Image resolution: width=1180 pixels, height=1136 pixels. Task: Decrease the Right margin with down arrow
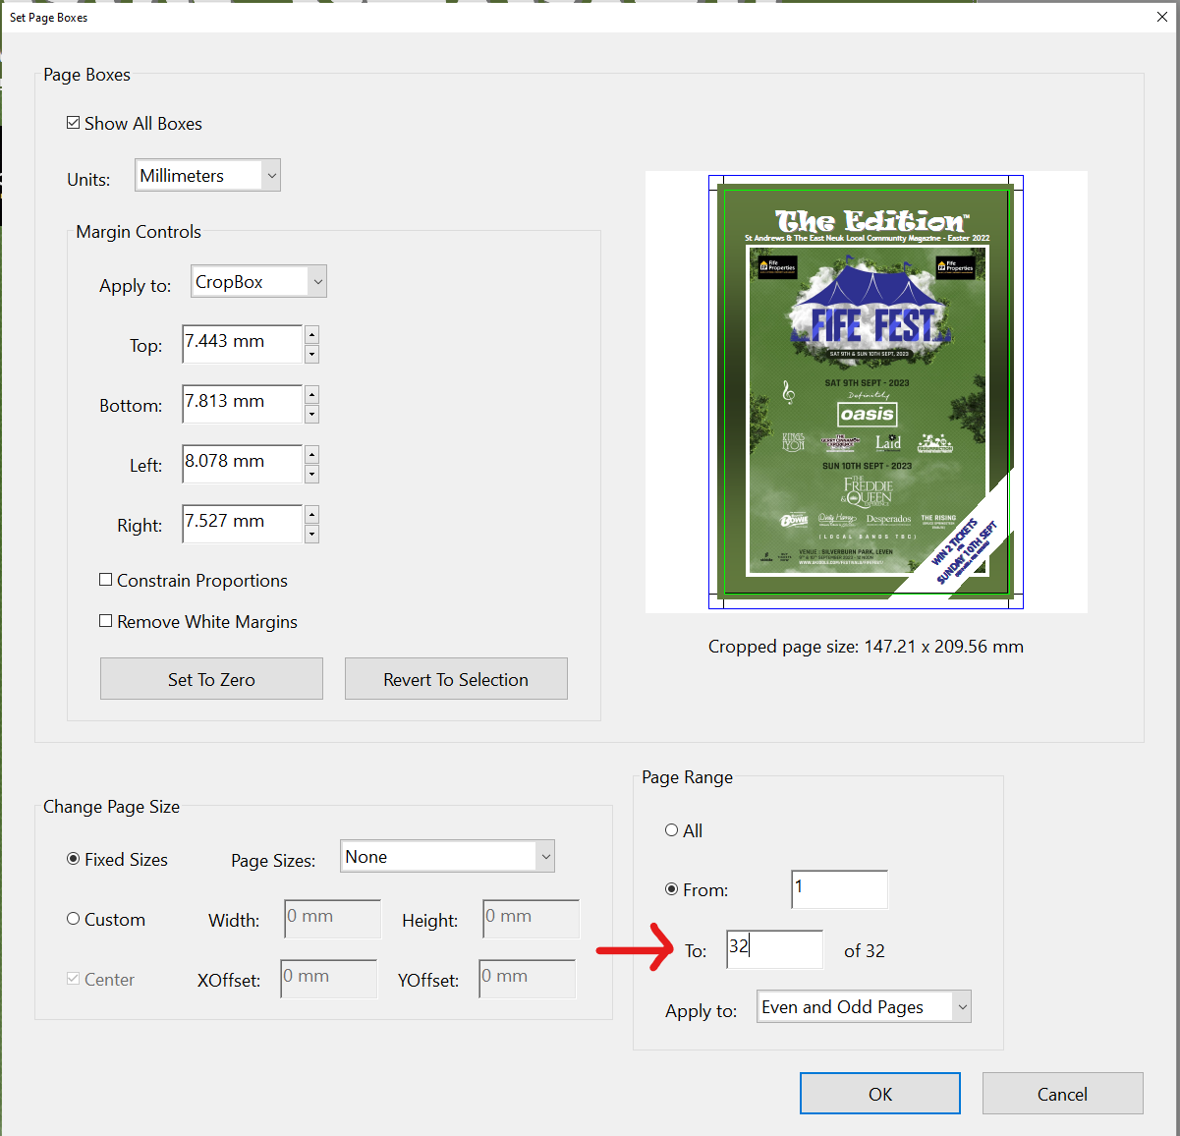click(311, 534)
